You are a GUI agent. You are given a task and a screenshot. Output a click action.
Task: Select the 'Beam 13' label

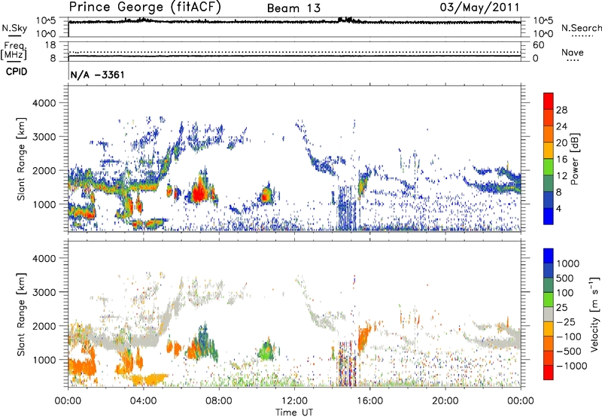pyautogui.click(x=293, y=8)
